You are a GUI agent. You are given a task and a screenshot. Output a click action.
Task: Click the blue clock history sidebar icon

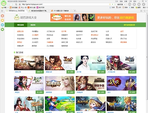(3, 25)
